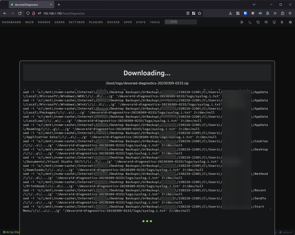The image size is (295, 235).
Task: Open the Bitwarden extension
Action: (245, 13)
